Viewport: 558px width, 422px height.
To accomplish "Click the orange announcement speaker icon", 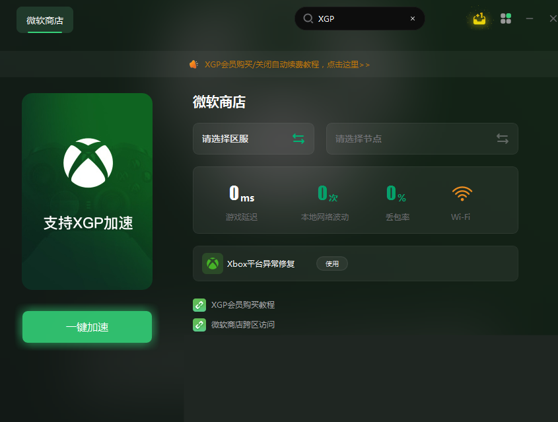I will point(193,65).
